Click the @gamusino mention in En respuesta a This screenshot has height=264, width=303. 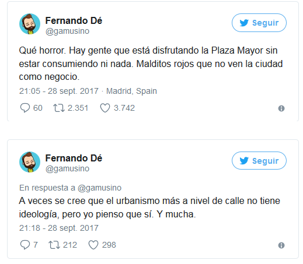click(99, 188)
